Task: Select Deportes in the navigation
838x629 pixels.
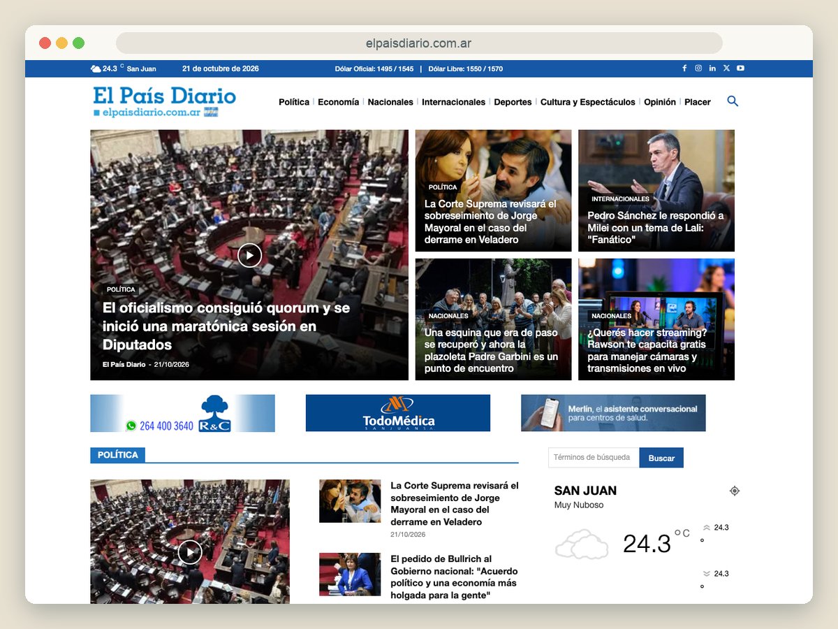Action: pyautogui.click(x=513, y=102)
